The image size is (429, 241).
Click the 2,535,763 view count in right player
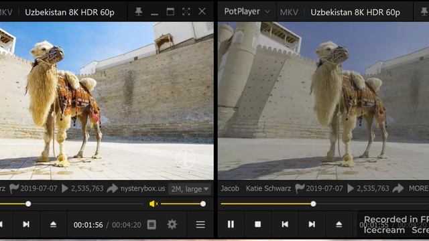pos(373,189)
